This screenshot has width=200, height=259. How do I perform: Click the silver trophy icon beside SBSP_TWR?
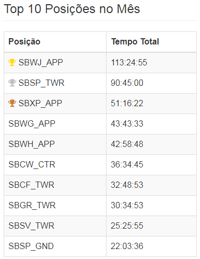click(x=12, y=83)
